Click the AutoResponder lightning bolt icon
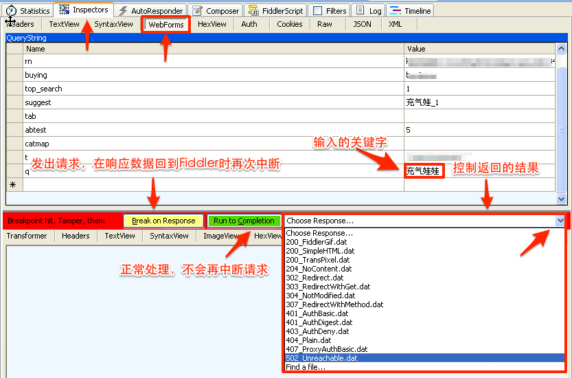 pos(124,11)
